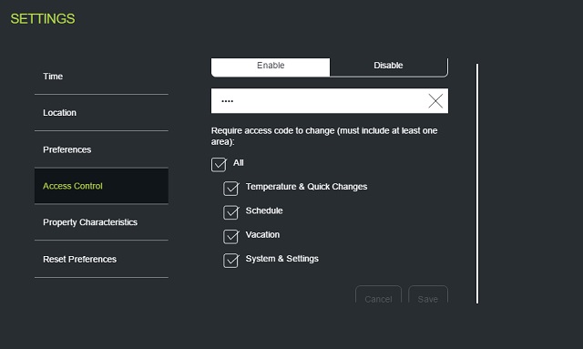Toggle the Schedule checkbox
This screenshot has height=349, width=583.
pos(230,212)
